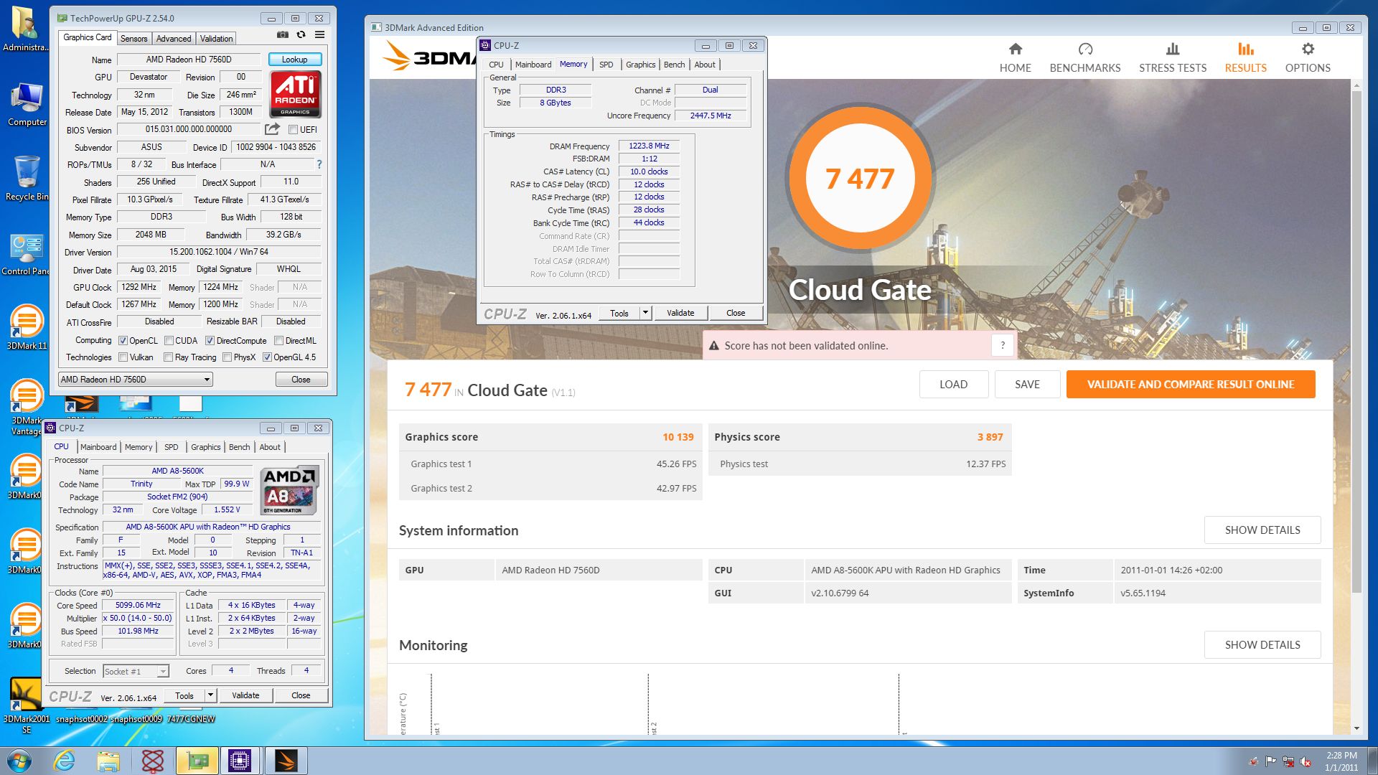Toggle the Ray Tracing checkbox
1378x775 pixels.
click(x=168, y=357)
